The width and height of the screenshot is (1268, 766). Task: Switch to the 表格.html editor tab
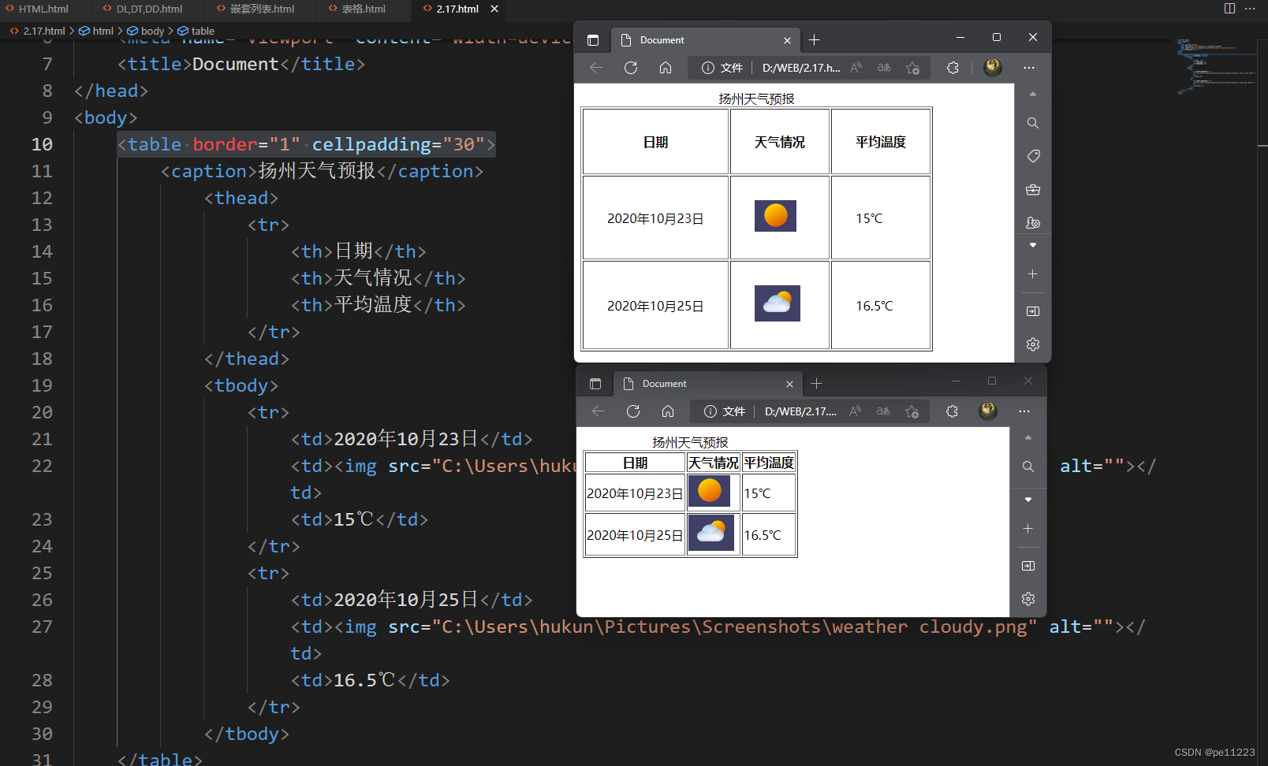click(357, 9)
